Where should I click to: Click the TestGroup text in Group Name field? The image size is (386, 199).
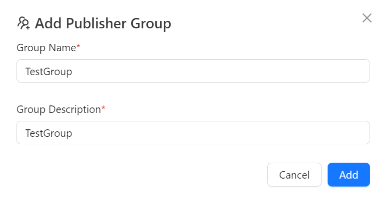pos(49,71)
